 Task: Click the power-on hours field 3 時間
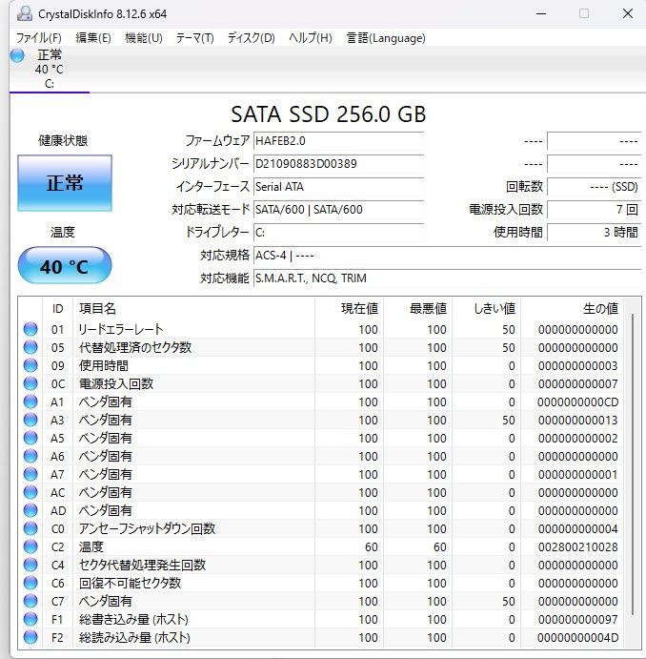[x=595, y=232]
